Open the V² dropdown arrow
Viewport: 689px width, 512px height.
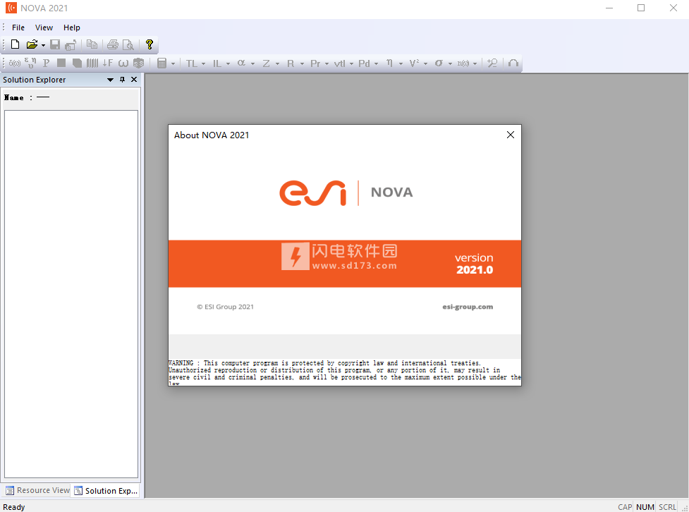click(425, 64)
